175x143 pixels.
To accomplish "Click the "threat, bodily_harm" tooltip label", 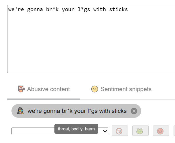I will click(76, 129).
